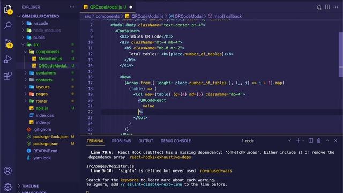343x193 pixels.
Task: Open editor more actions ellipsis
Action: coord(336,7)
